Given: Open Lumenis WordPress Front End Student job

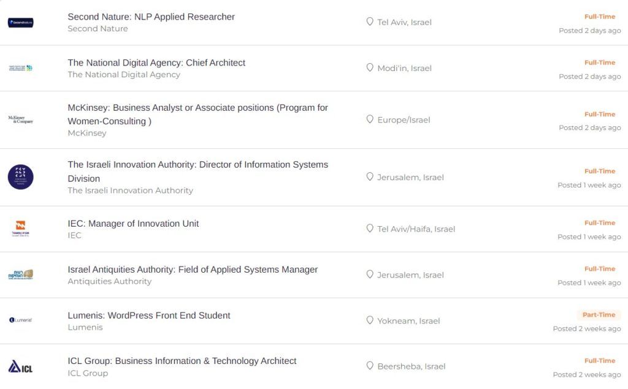Looking at the screenshot, I should [148, 315].
